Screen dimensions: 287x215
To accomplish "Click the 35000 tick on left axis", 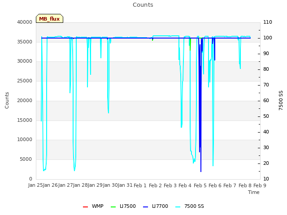I will [25, 42].
